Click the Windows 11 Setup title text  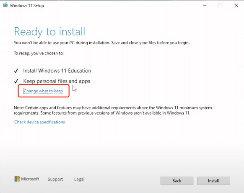[27, 5]
